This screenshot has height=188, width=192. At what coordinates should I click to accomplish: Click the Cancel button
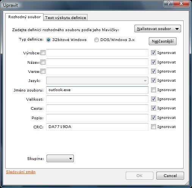point(170,175)
